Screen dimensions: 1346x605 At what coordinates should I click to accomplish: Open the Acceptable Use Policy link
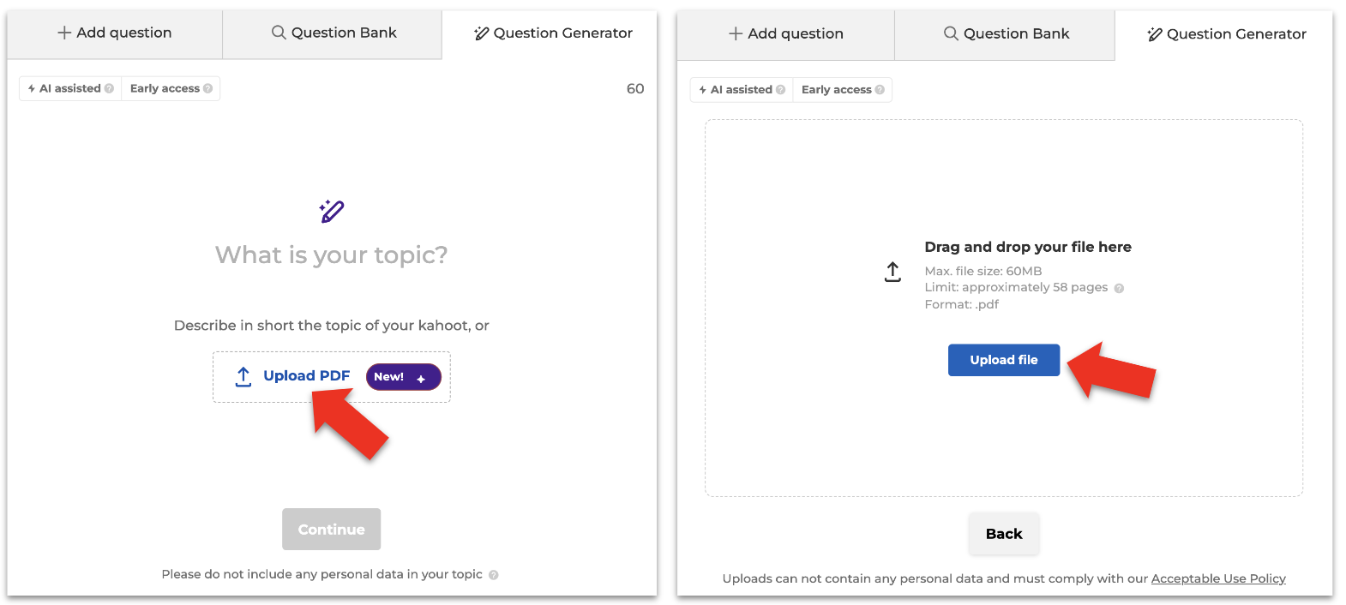coord(1218,578)
